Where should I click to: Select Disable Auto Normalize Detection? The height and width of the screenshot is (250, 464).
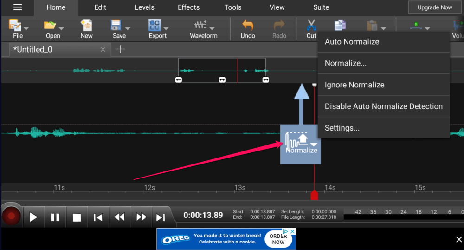(x=384, y=106)
